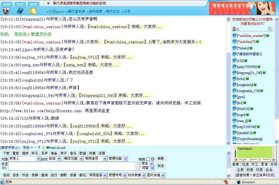Viewport: 279px width, 185px height.
Task: Click the 拿麦 button
Action: (236, 165)
